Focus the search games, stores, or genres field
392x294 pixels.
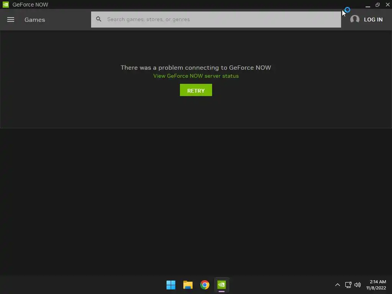[x=216, y=19]
